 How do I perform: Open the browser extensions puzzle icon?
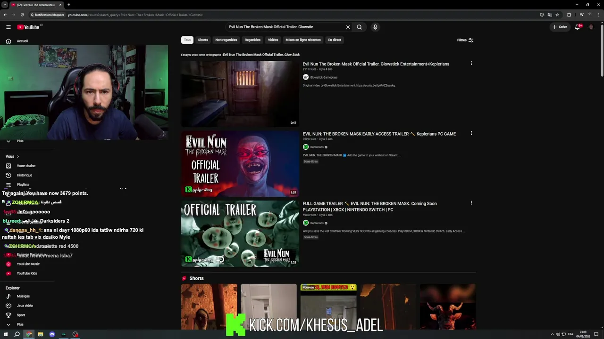click(x=569, y=15)
